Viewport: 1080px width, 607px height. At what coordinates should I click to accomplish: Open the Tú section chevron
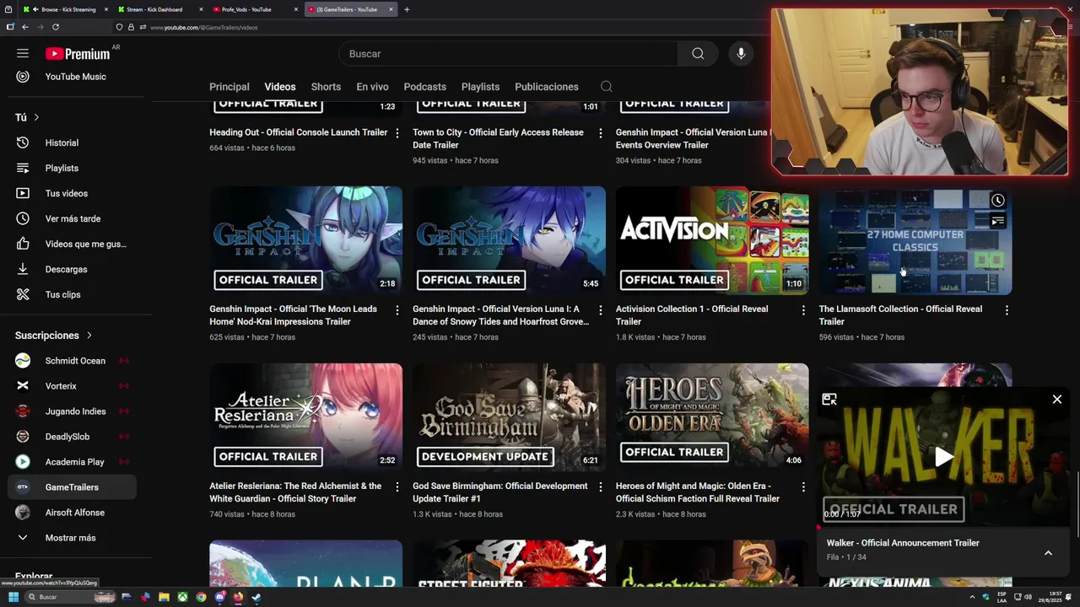pyautogui.click(x=36, y=117)
